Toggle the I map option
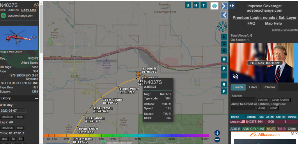This screenshot has height=144, width=298. point(224,76)
